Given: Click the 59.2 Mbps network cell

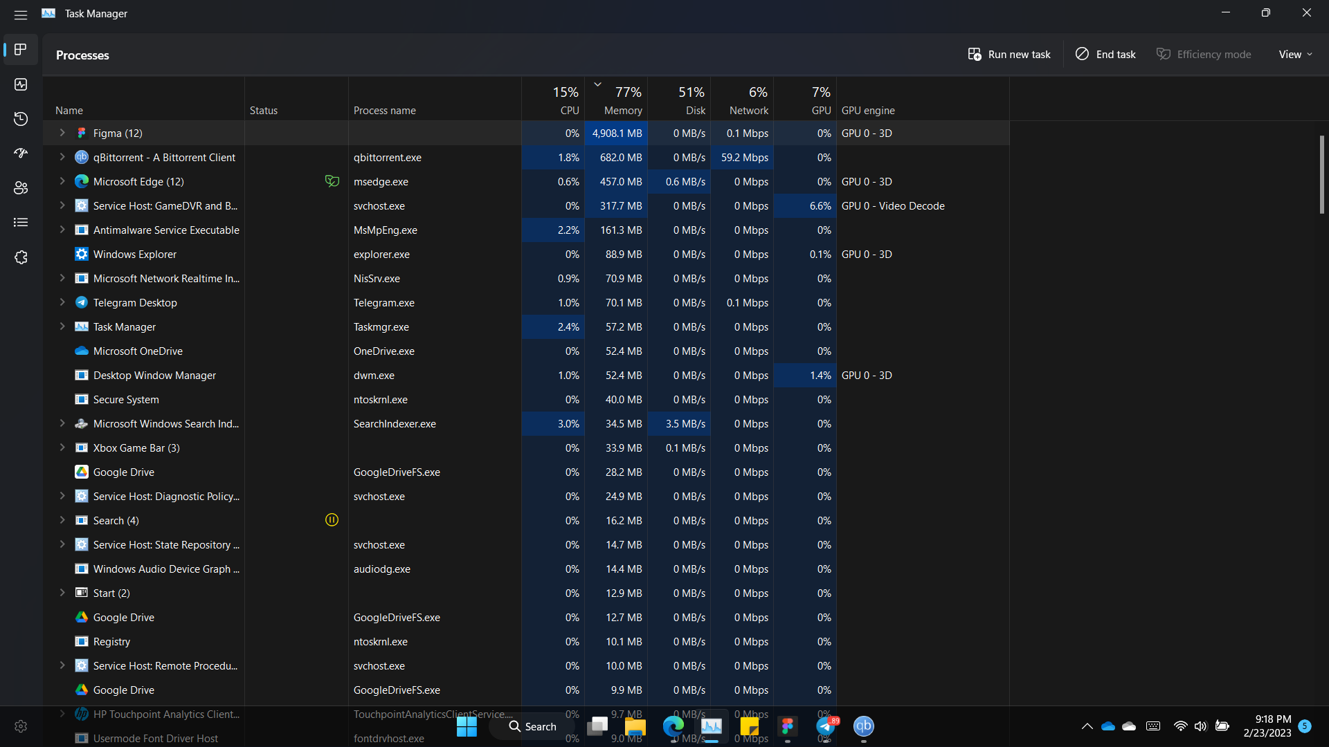Looking at the screenshot, I should (742, 157).
